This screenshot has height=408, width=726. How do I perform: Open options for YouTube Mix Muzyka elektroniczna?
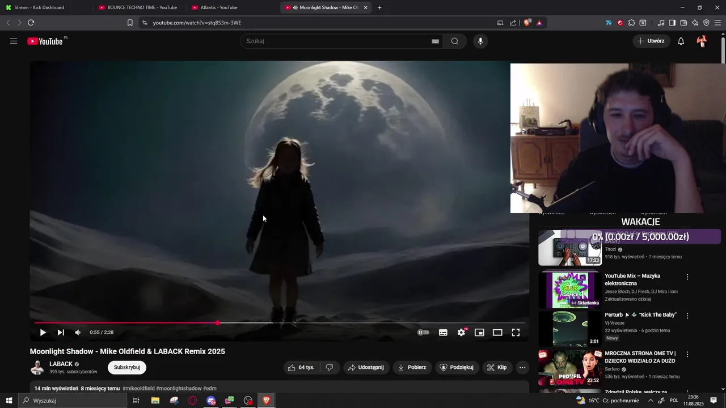tap(687, 277)
